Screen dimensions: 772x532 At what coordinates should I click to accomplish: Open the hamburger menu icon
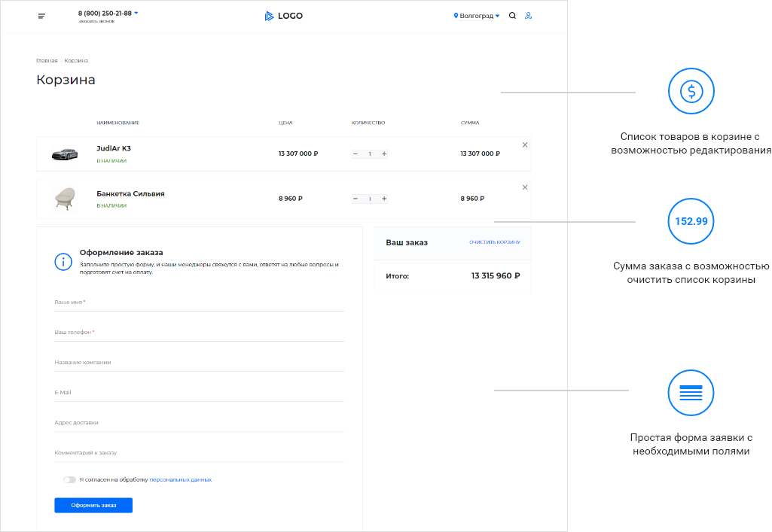pyautogui.click(x=41, y=16)
